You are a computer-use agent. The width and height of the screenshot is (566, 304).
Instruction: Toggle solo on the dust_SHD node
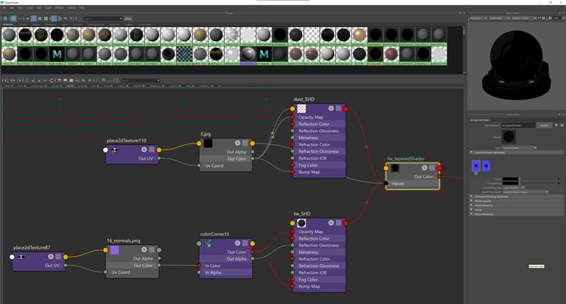(x=331, y=108)
